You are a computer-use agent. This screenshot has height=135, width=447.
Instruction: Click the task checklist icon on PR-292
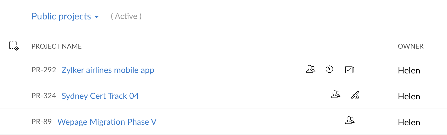tap(350, 70)
